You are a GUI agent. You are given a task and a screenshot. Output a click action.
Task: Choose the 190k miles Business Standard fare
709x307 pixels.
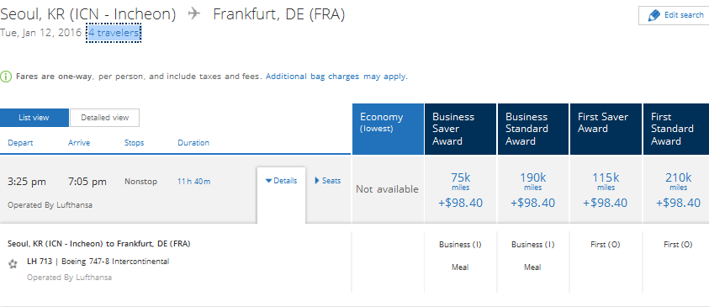(x=533, y=189)
